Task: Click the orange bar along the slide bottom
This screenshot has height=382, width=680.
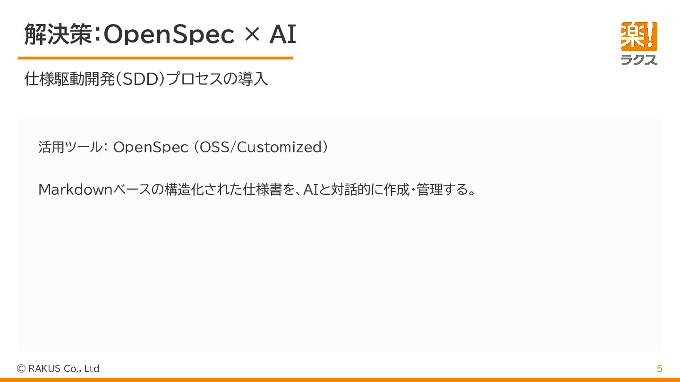Action: pos(340,379)
